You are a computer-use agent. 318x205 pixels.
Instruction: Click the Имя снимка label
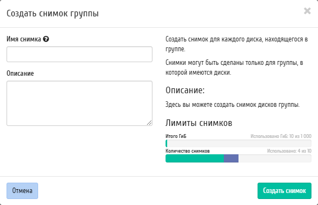coord(24,39)
